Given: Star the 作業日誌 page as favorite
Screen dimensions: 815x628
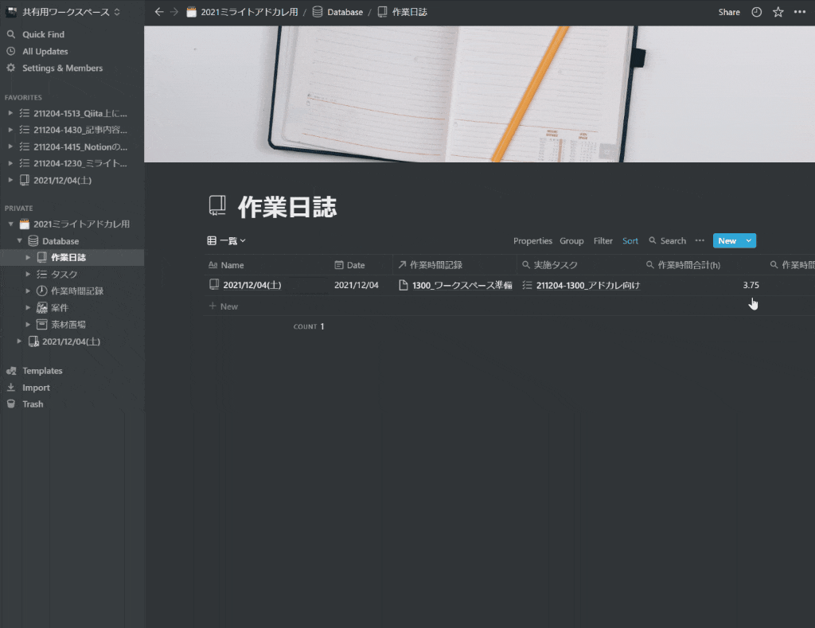Looking at the screenshot, I should click(778, 12).
